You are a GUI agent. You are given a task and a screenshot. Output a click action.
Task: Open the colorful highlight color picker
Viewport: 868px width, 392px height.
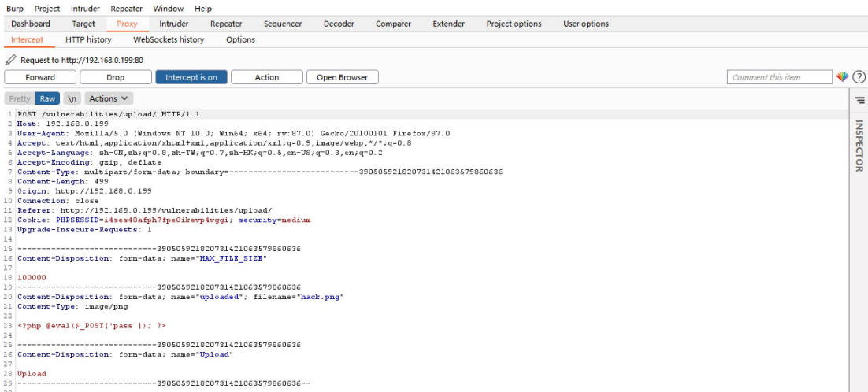click(842, 77)
